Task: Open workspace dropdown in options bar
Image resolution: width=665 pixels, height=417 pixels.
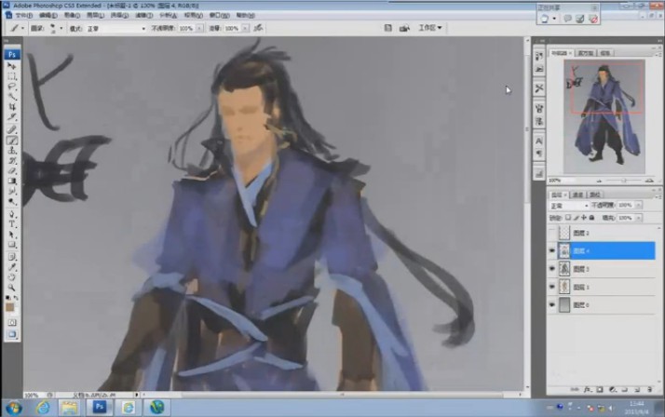Action: coord(430,28)
